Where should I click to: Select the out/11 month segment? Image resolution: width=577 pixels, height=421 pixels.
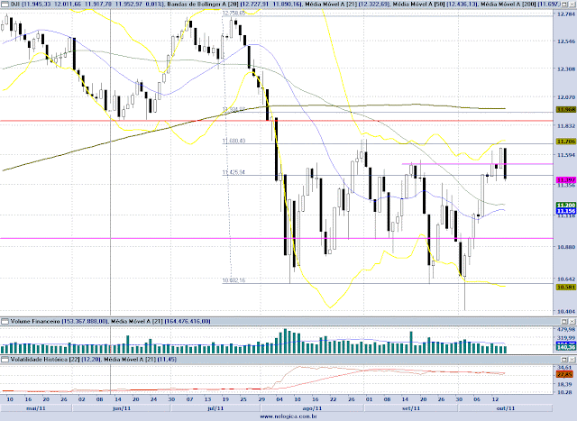click(505, 408)
